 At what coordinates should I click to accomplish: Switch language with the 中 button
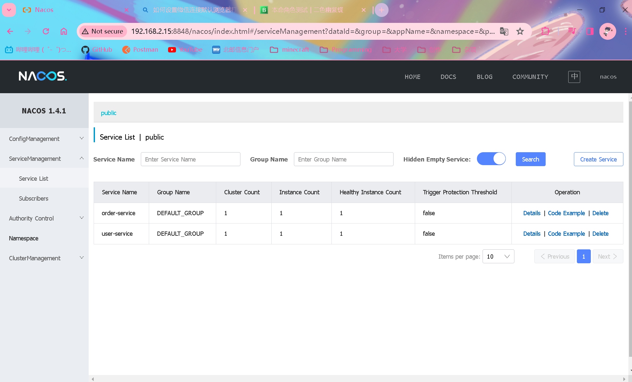[574, 77]
